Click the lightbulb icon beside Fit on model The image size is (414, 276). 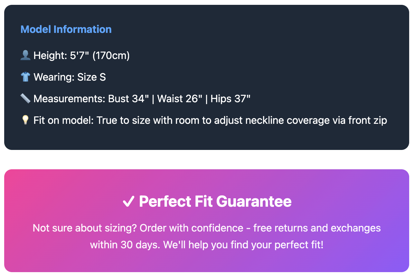pos(25,120)
